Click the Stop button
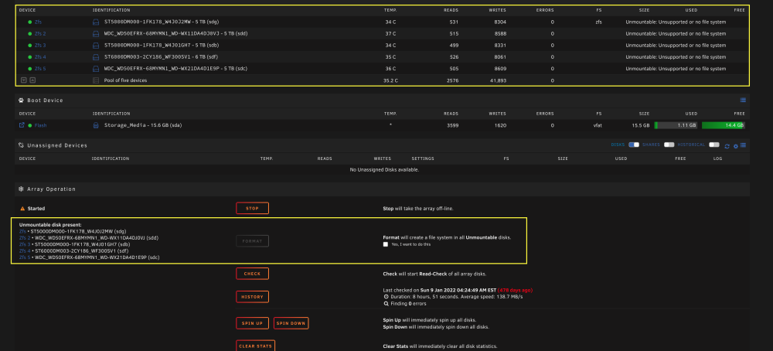 point(253,209)
